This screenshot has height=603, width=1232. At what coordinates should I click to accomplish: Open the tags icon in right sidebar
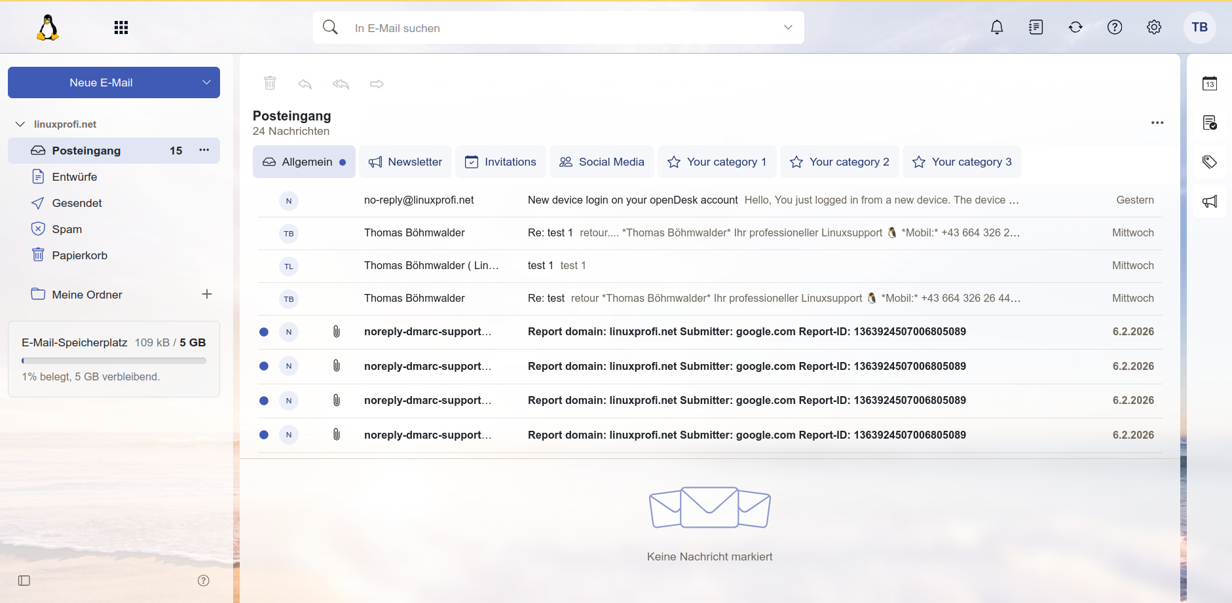1209,162
